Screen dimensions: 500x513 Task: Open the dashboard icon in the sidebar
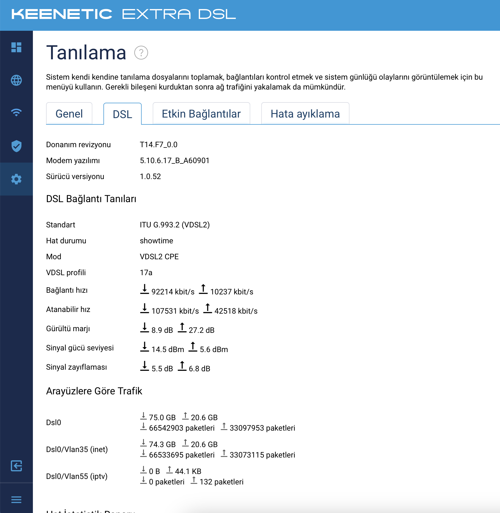16,47
